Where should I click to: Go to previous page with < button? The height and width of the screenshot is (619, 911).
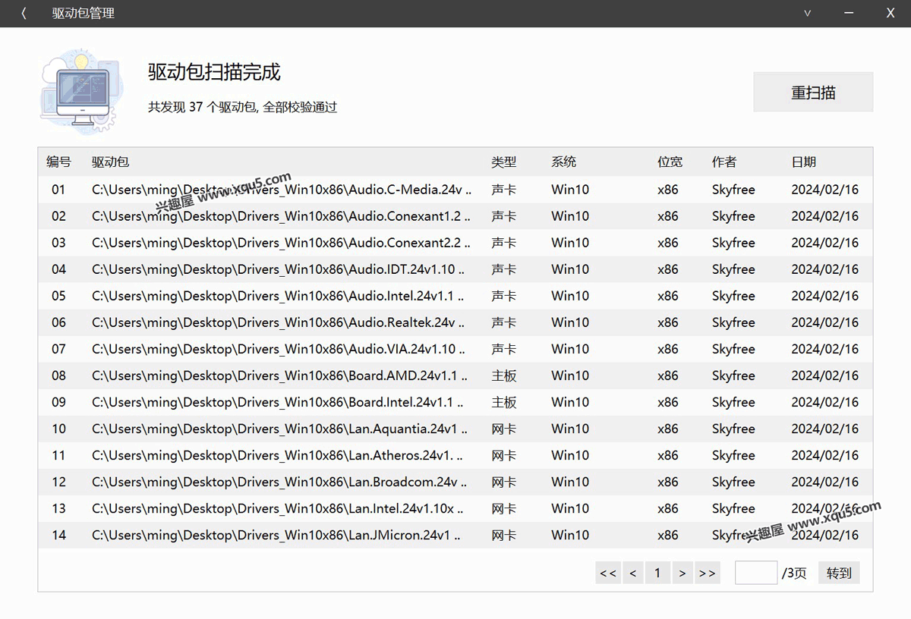[x=632, y=573]
